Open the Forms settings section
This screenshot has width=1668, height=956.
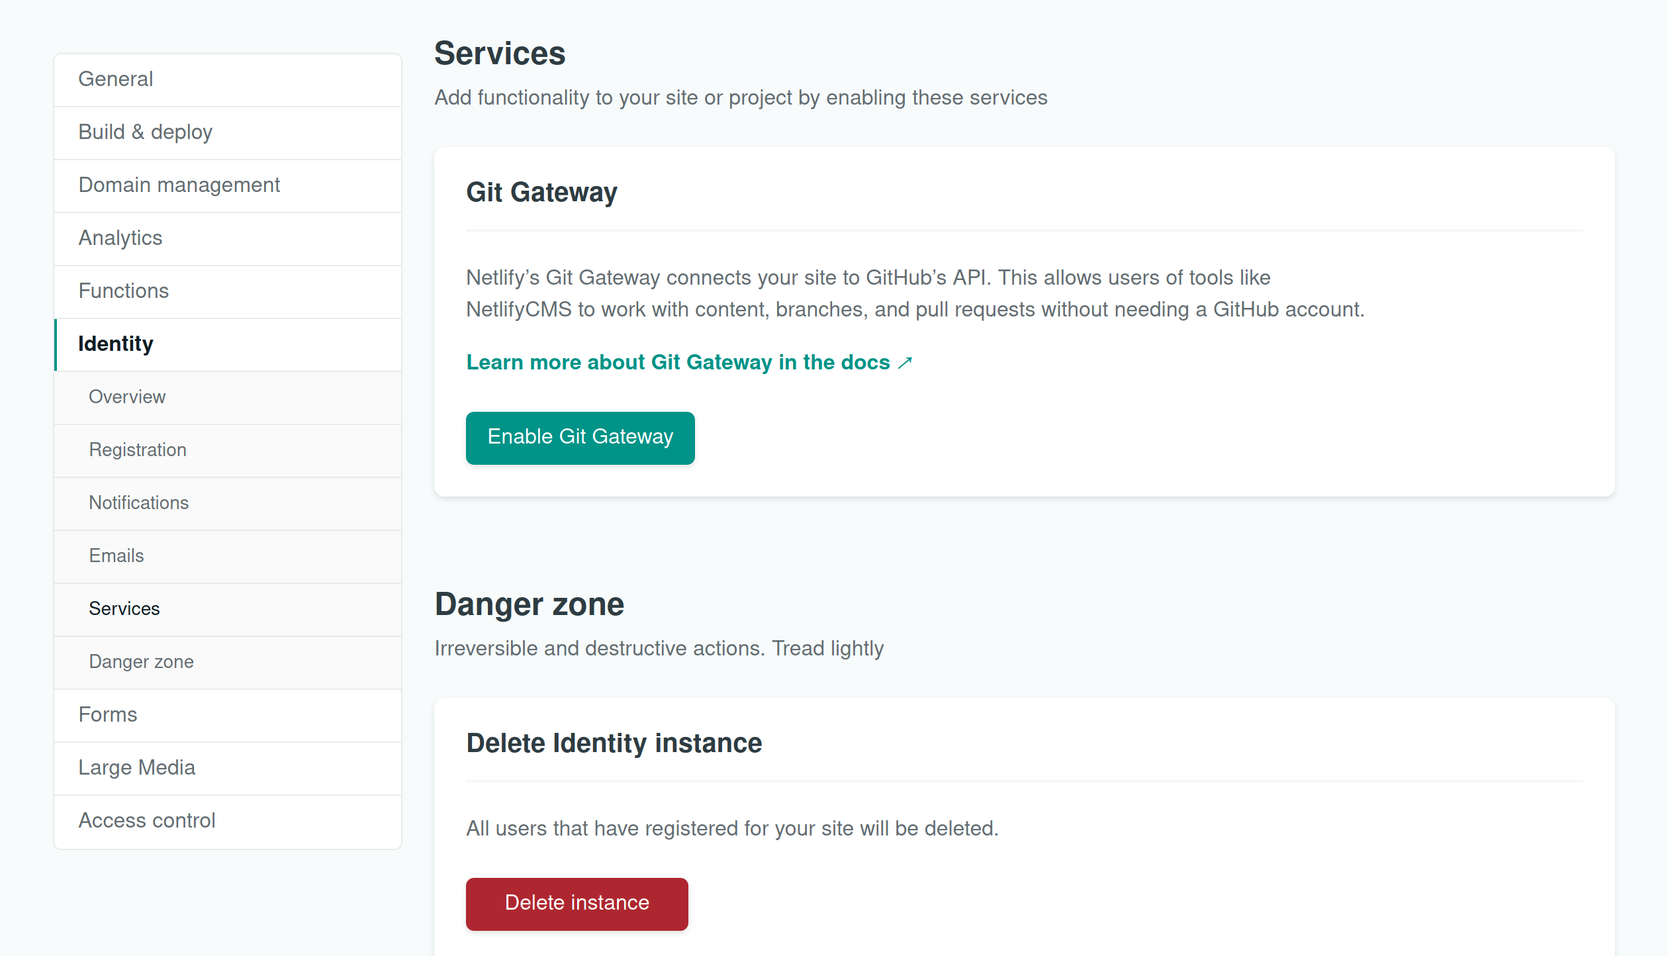tap(108, 715)
